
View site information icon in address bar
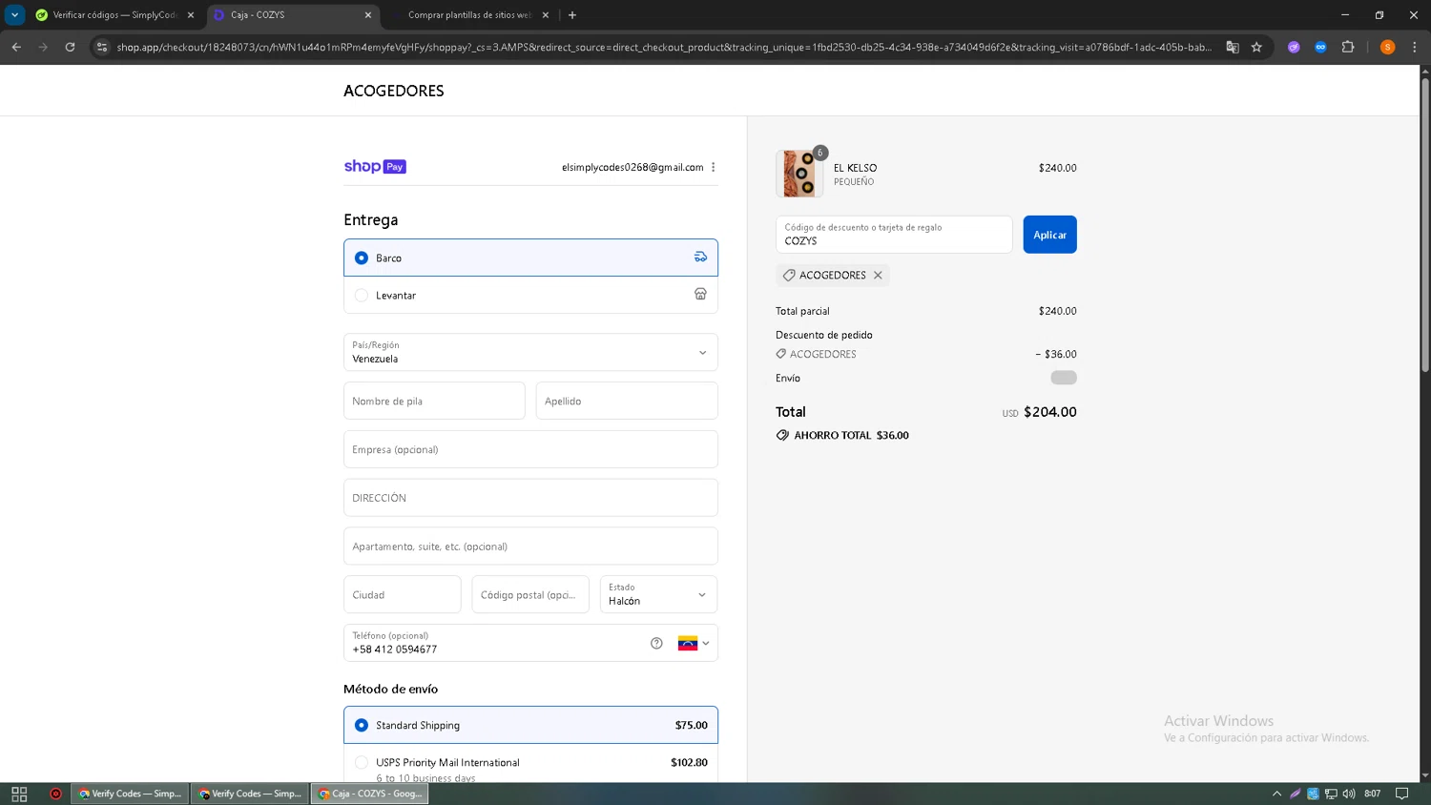[x=102, y=47]
